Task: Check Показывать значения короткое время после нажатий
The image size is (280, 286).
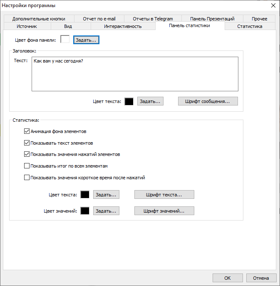Action: pos(27,178)
